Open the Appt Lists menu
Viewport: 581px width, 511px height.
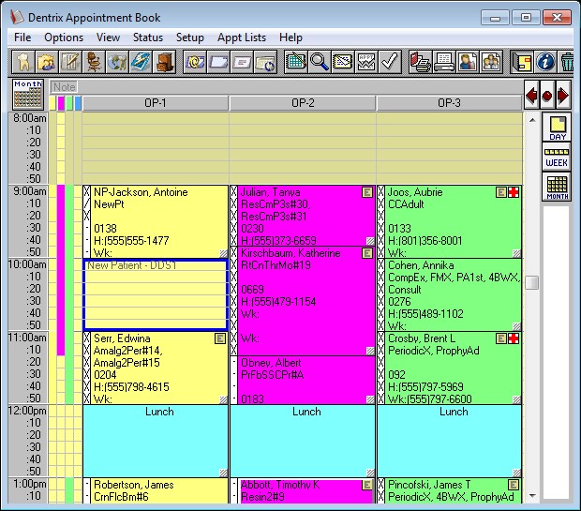tap(242, 38)
